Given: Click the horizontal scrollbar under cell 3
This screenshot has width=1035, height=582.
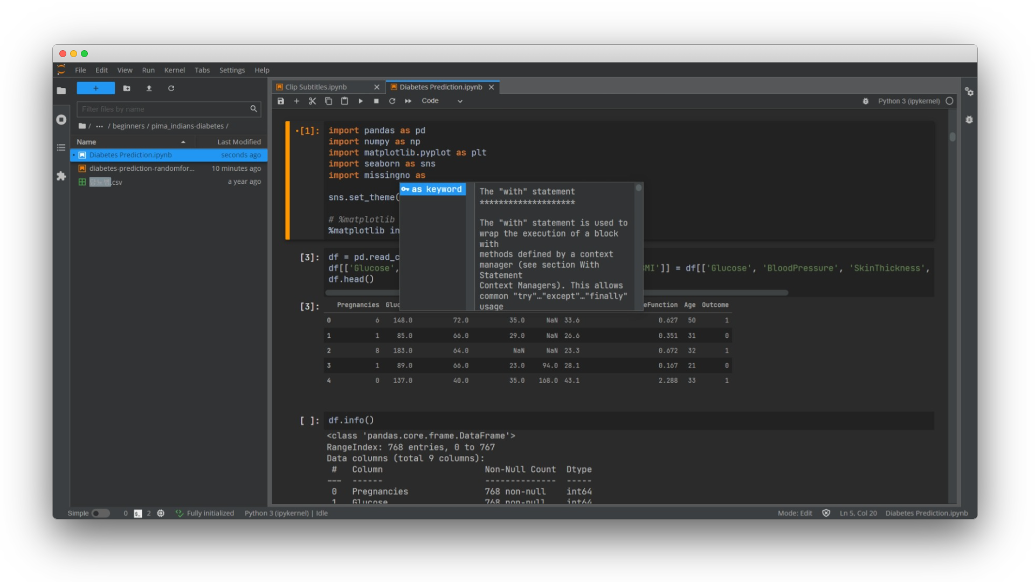Looking at the screenshot, I should click(x=556, y=293).
